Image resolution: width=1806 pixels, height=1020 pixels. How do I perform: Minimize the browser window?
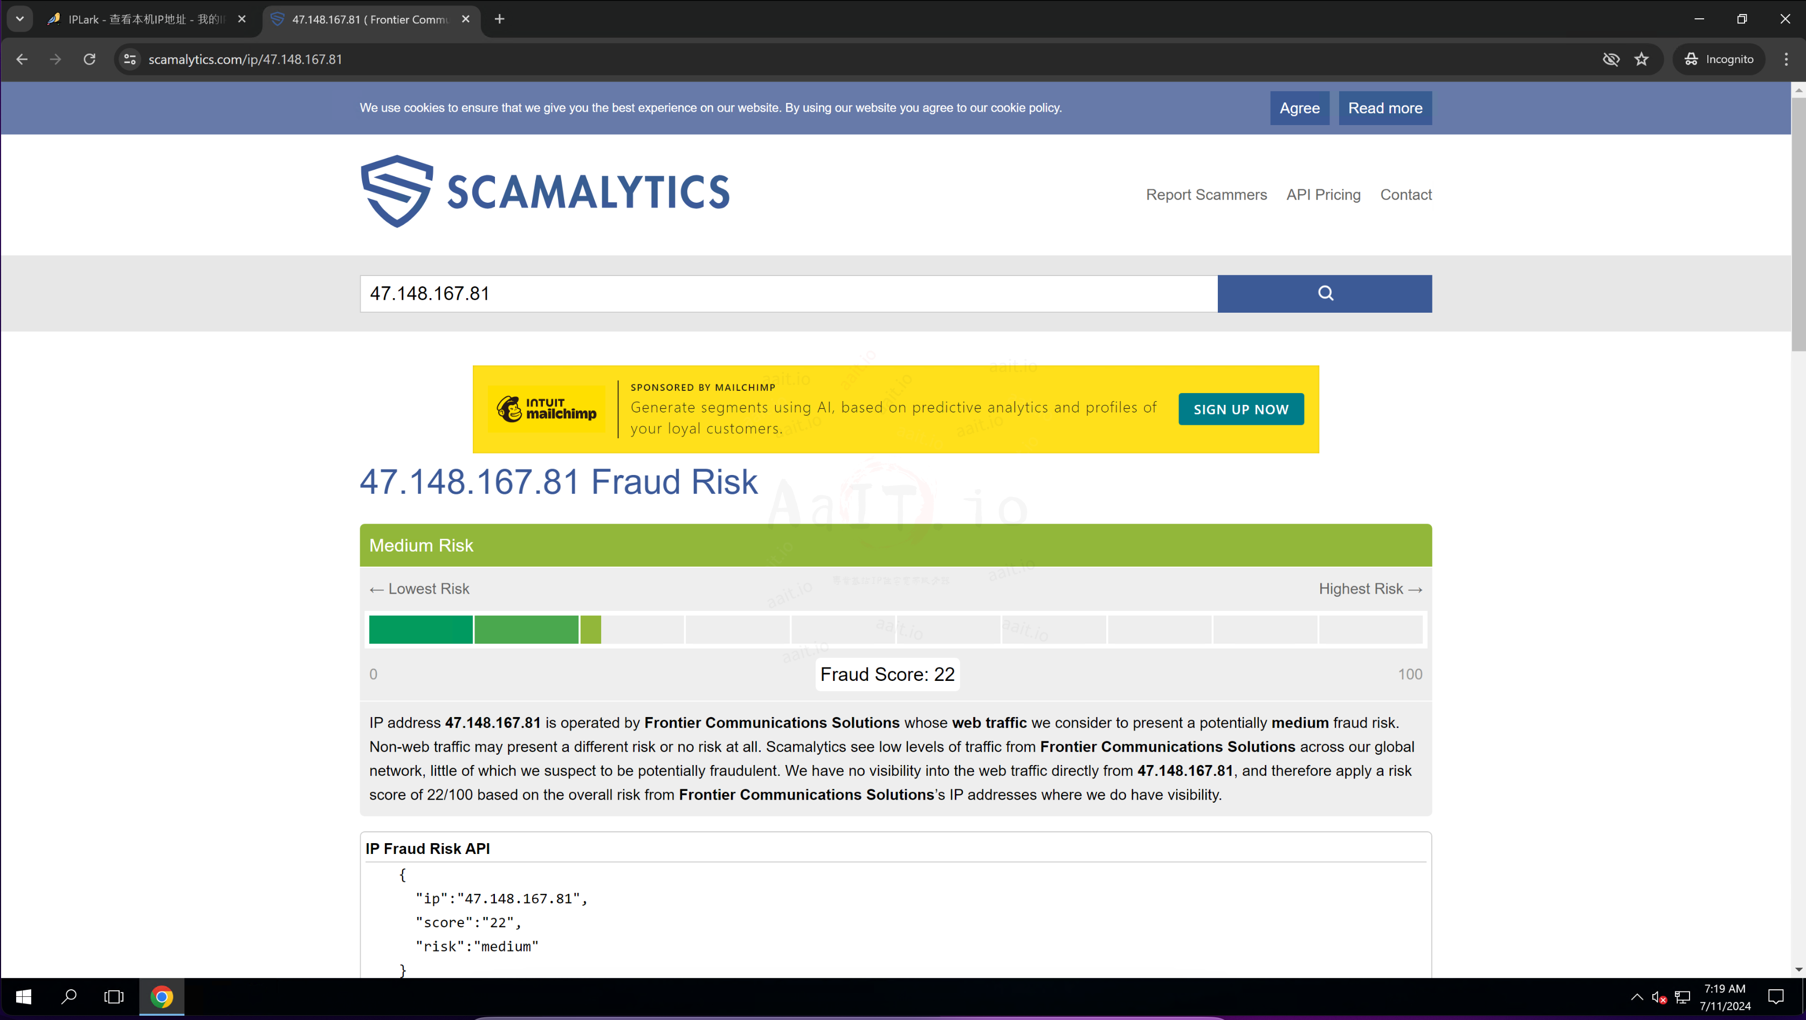1699,19
